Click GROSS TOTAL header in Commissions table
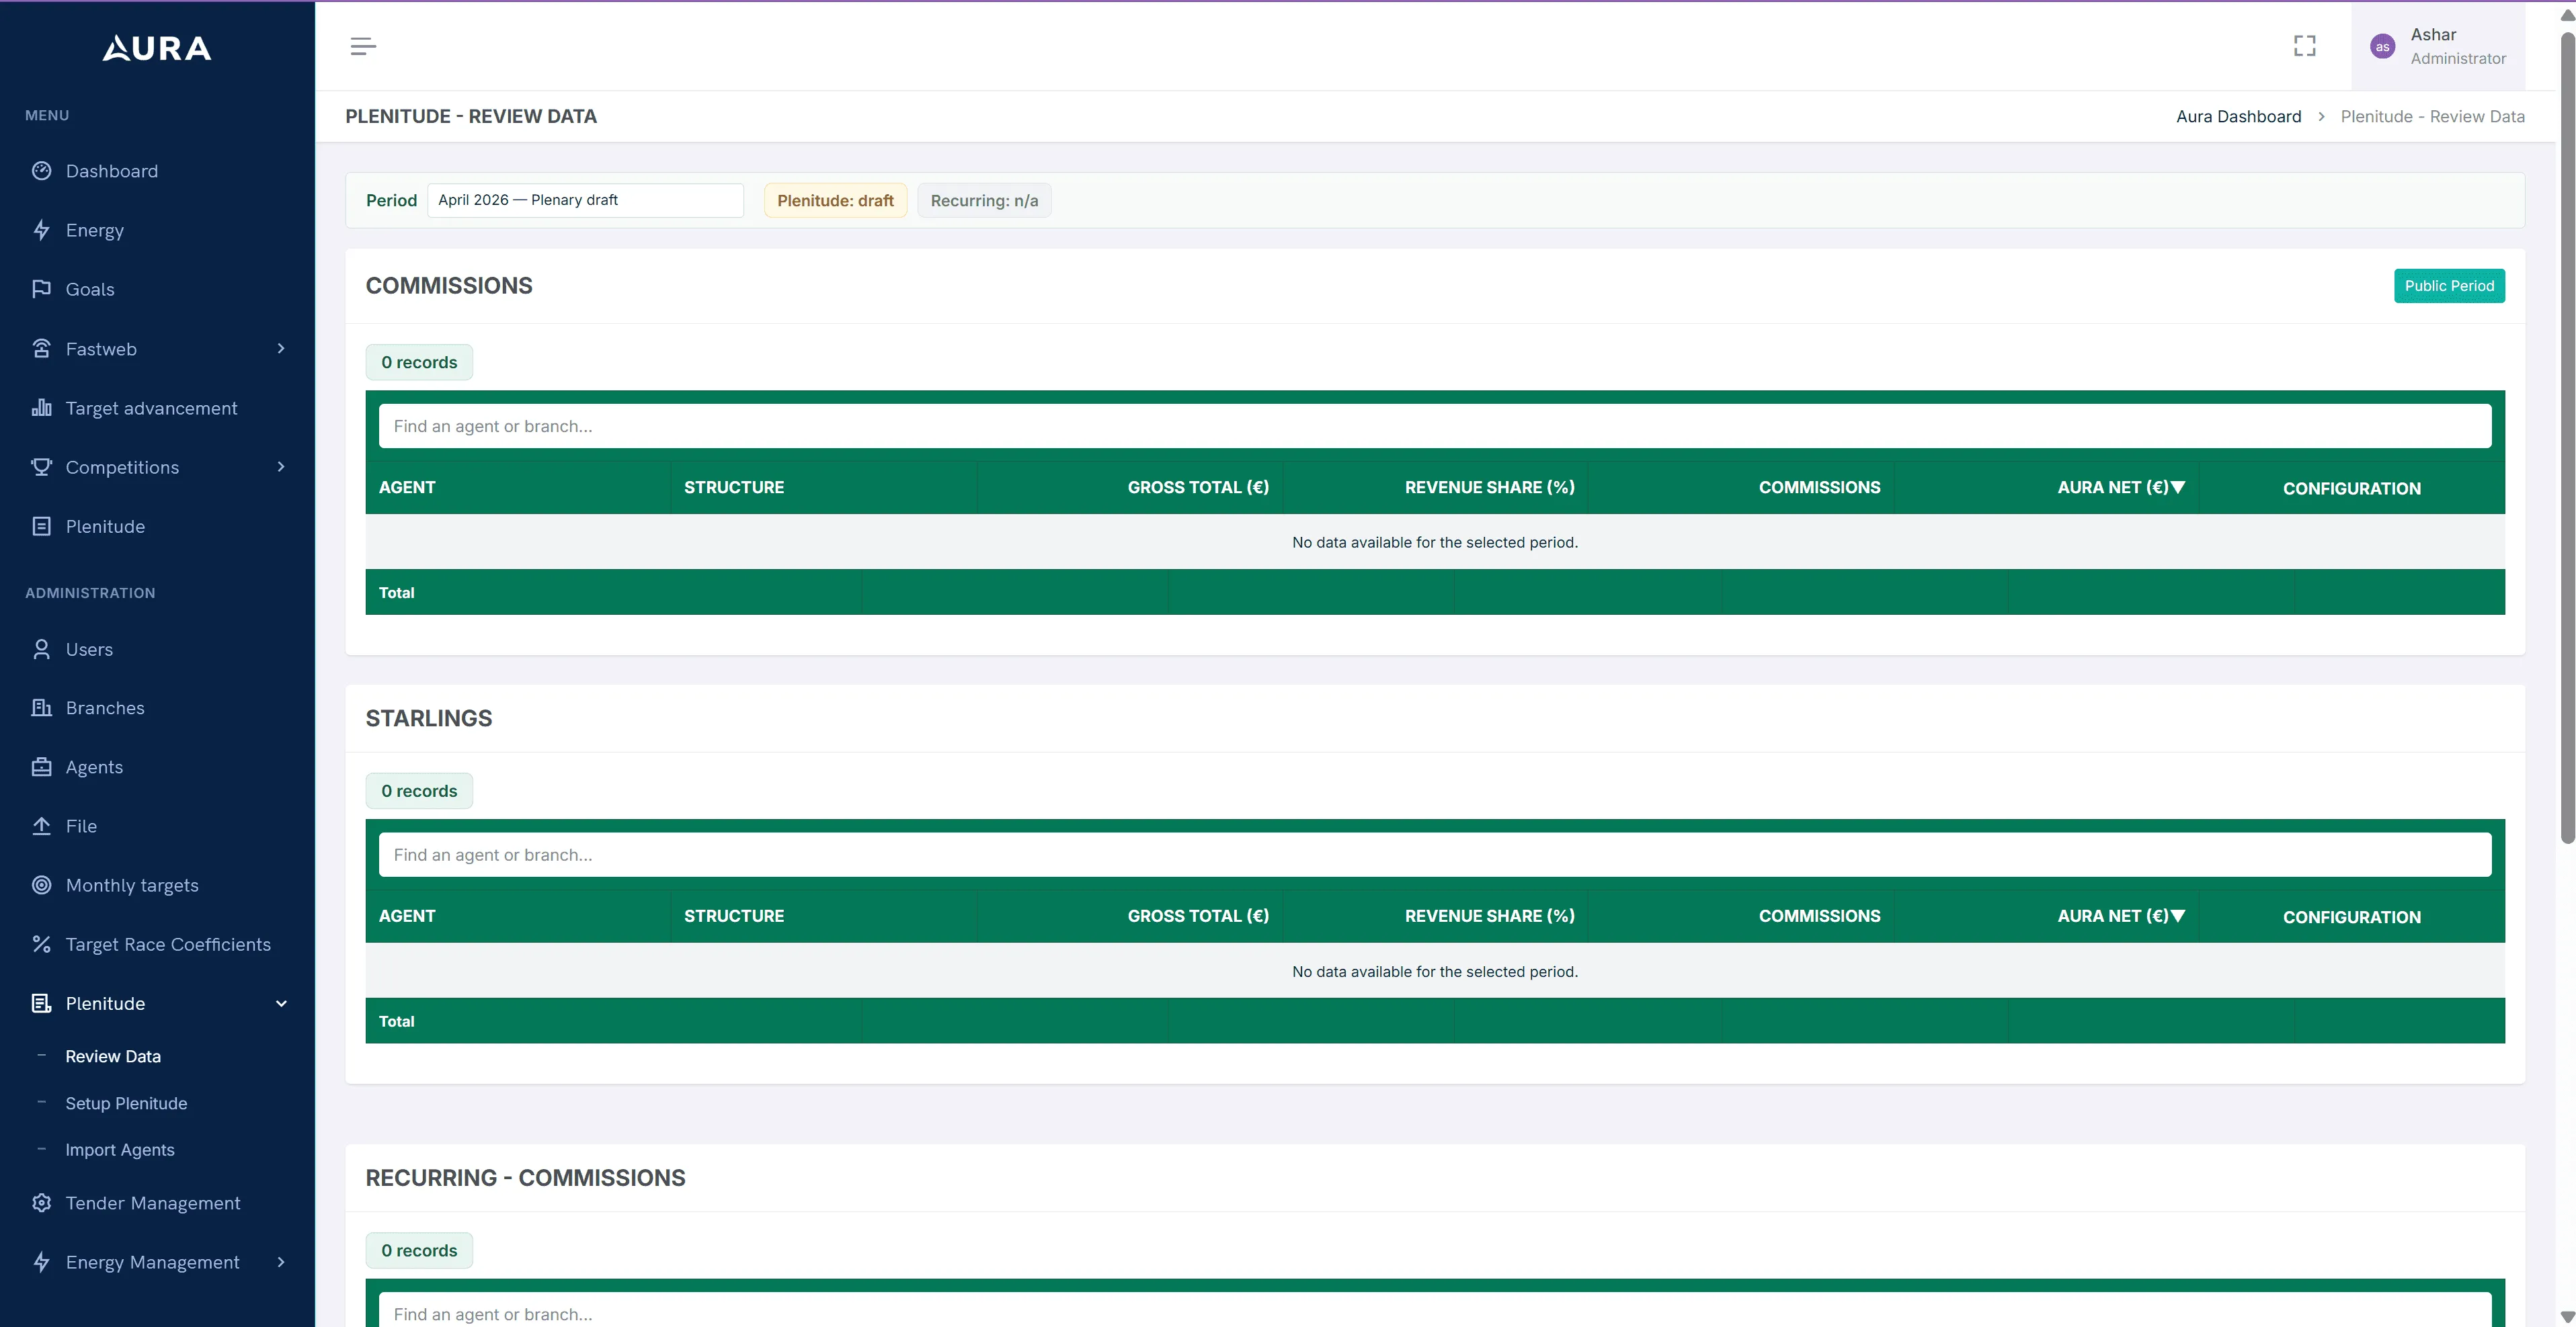The width and height of the screenshot is (2576, 1327). (1198, 486)
